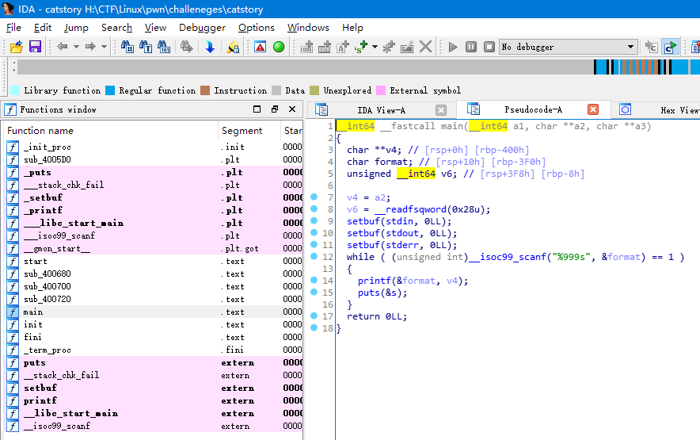Click add ASCII string 'A' icon
Screen dimensions: 700x440
[343, 47]
